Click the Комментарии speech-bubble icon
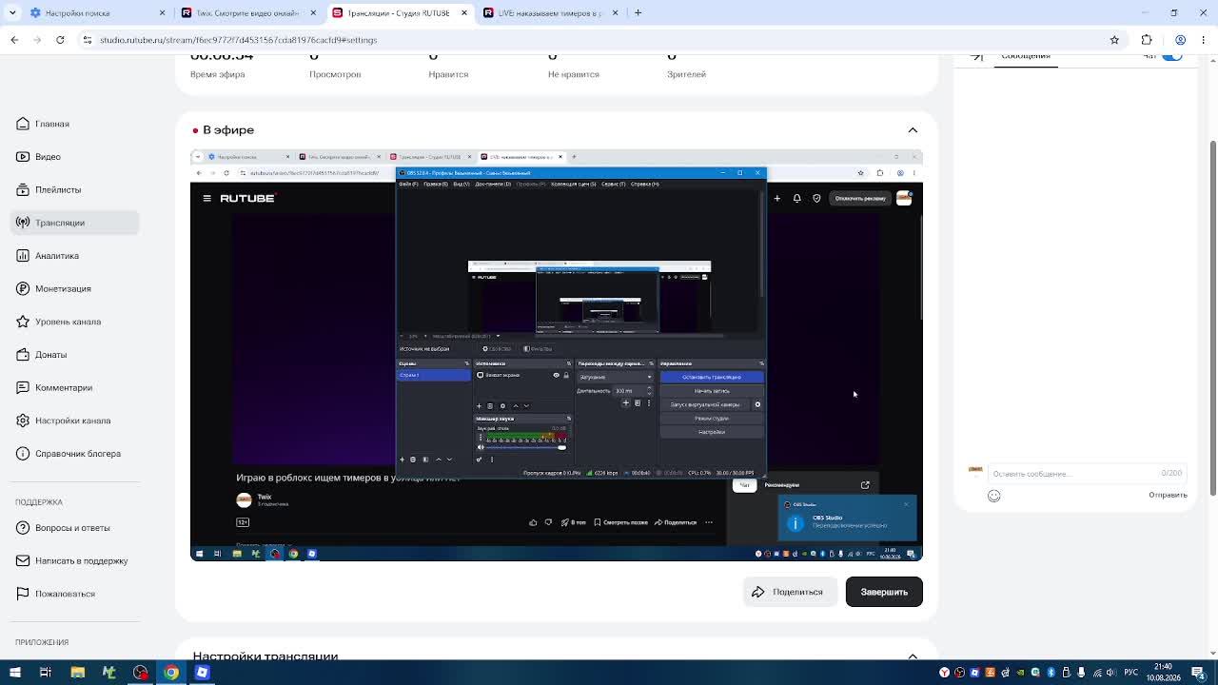The height and width of the screenshot is (685, 1218). pos(23,387)
